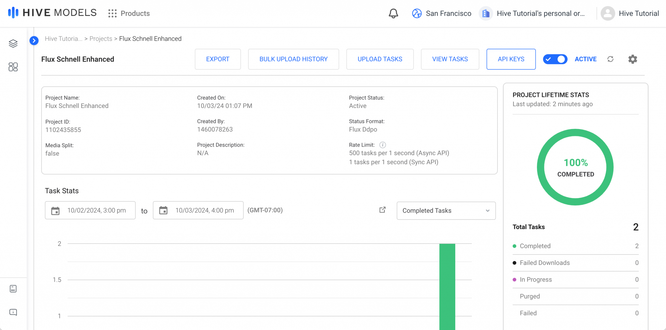Navigate to Projects in the breadcrumb
Image resolution: width=666 pixels, height=330 pixels.
101,38
